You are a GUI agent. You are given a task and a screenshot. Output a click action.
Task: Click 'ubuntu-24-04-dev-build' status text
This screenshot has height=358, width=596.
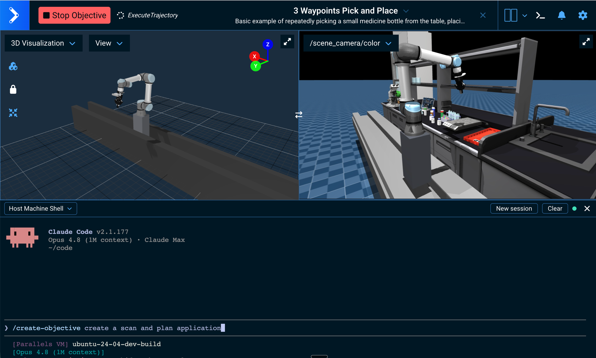click(x=117, y=344)
